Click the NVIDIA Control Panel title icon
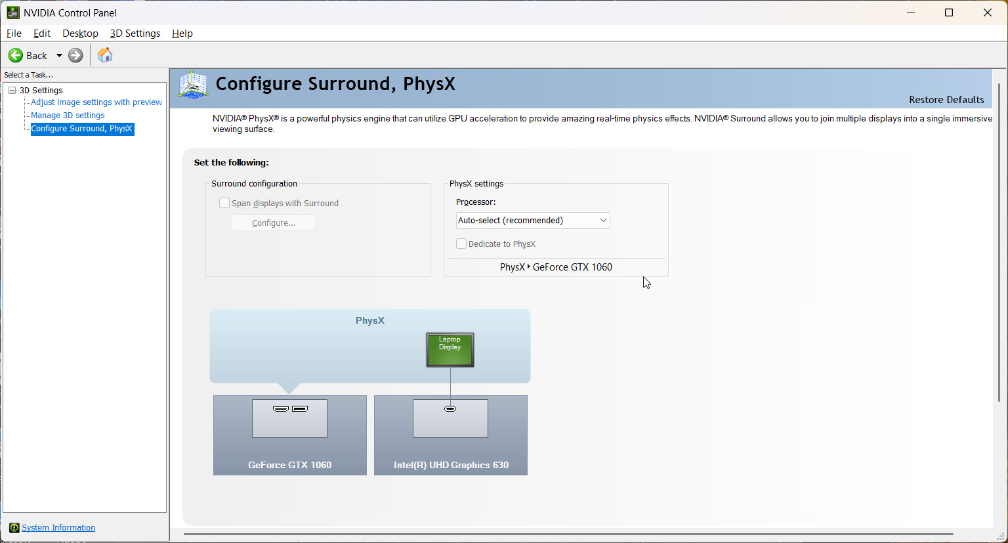Viewport: 1008px width, 543px height. 12,12
